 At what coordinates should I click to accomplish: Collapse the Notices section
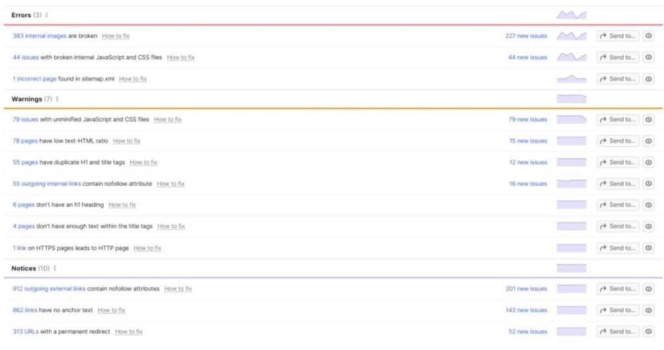(54, 268)
